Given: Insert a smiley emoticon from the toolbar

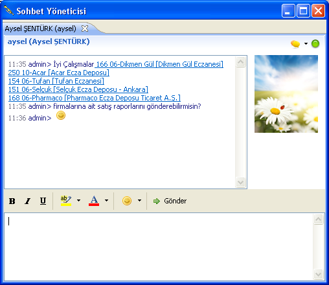Looking at the screenshot, I should pos(127,201).
